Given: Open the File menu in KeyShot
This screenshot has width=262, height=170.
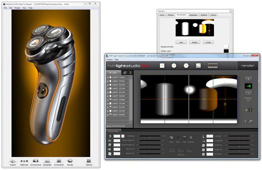Looking at the screenshot, I should pyautogui.click(x=6, y=8).
